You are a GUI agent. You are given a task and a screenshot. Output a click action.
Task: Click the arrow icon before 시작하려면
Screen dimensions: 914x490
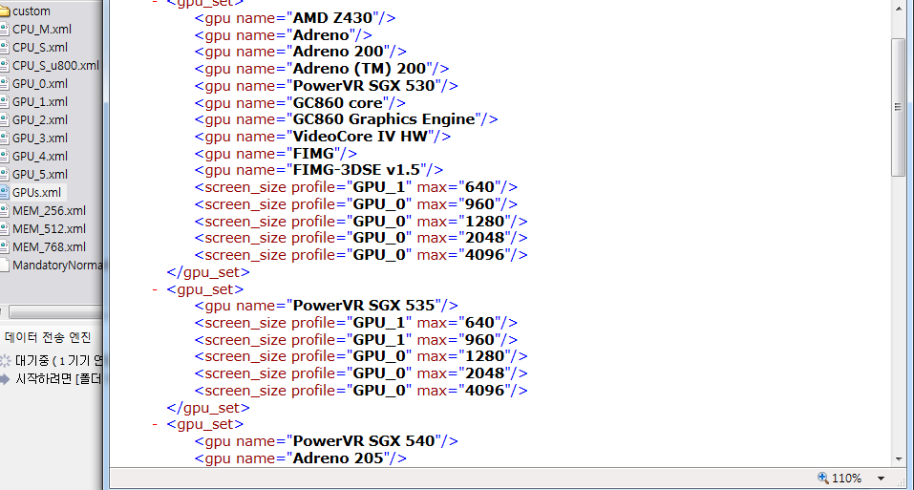coord(5,379)
